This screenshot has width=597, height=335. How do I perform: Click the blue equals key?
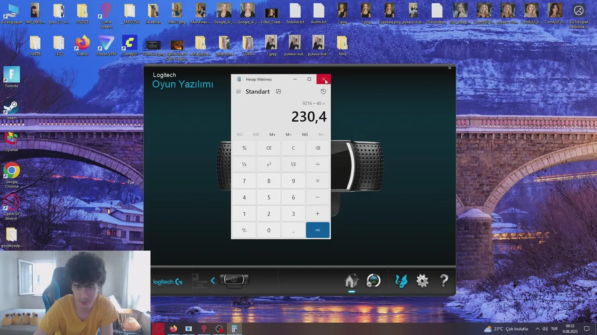pyautogui.click(x=318, y=230)
